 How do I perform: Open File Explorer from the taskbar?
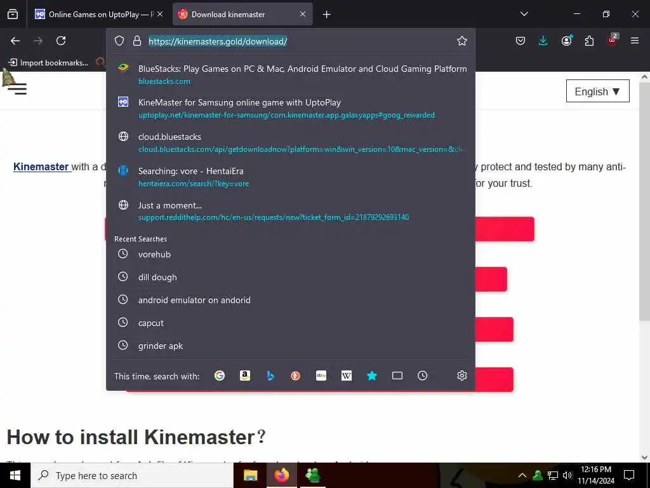click(x=250, y=475)
